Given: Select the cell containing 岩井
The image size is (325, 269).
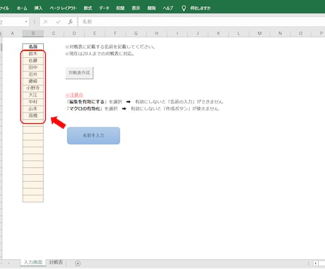Looking at the screenshot, I should click(x=33, y=74).
